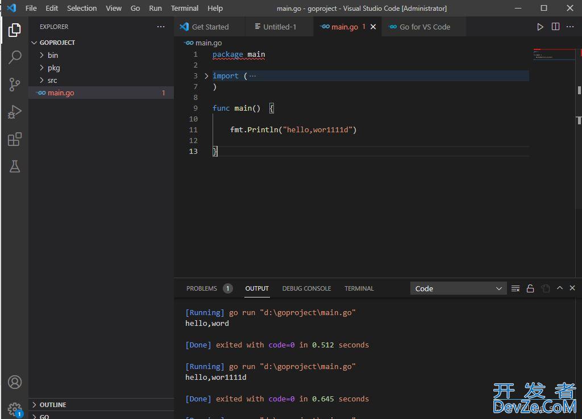Split the editor to the right
This screenshot has height=419, width=582.
[555, 27]
